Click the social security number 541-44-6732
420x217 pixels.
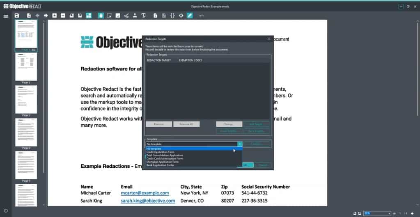pos(255,193)
